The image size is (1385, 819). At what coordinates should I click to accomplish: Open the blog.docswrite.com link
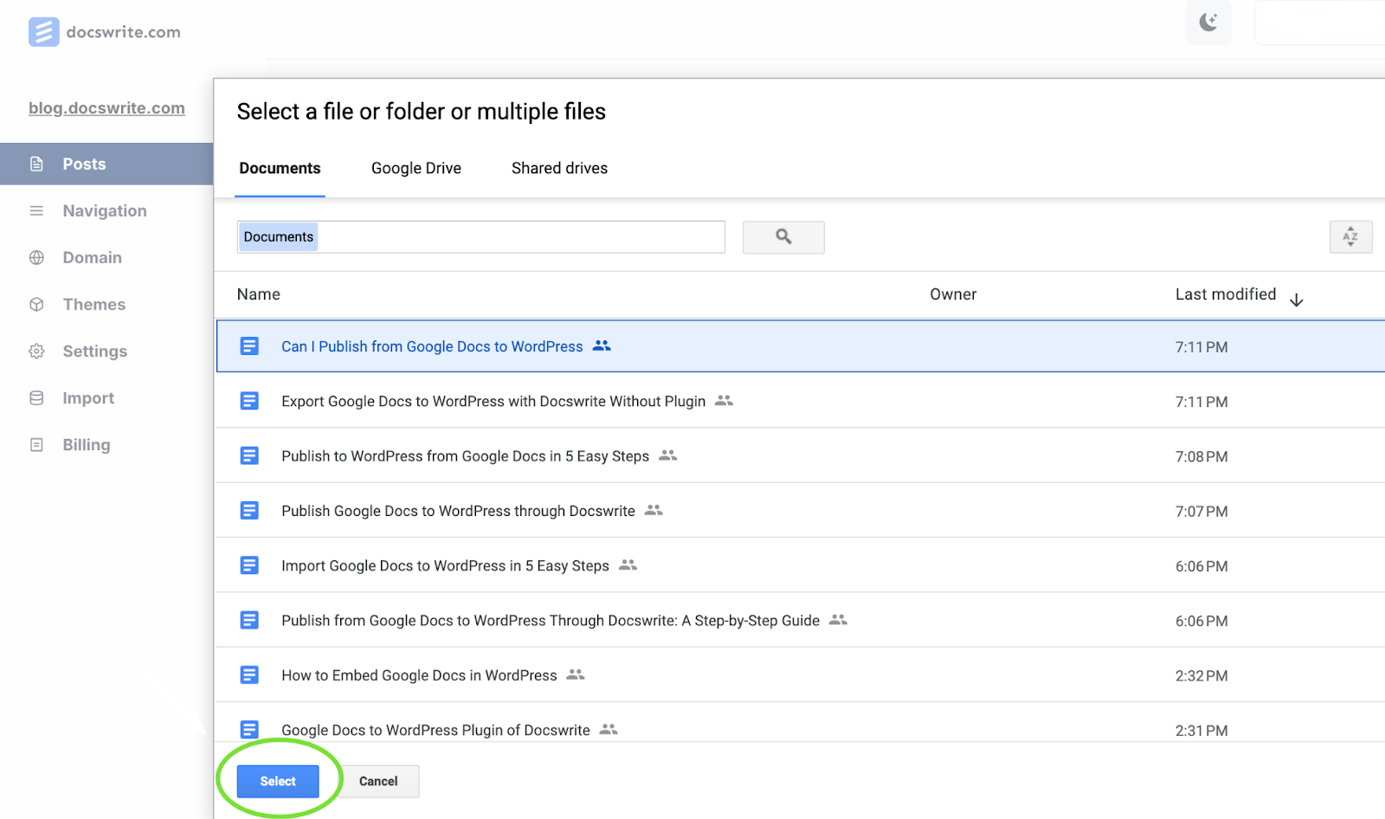tap(106, 107)
